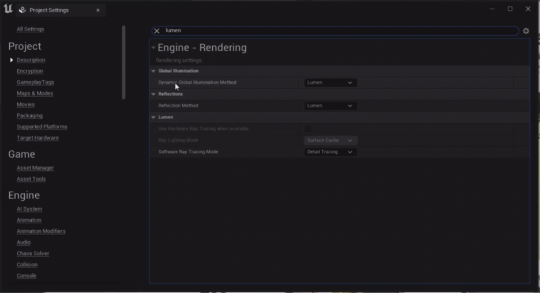Click the Reflection Method label
The image size is (540, 293).
tap(178, 106)
